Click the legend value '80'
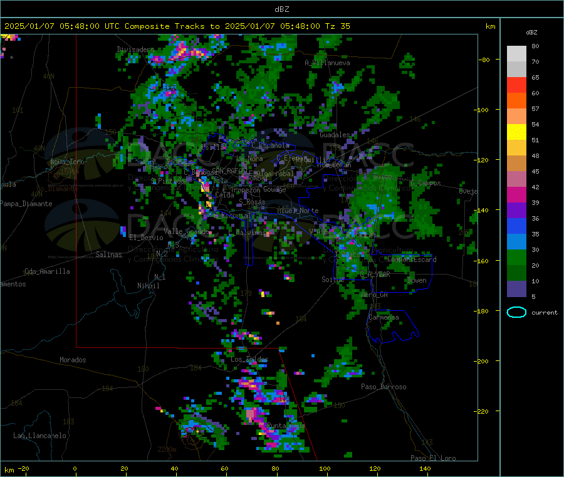The height and width of the screenshot is (477, 564). point(535,46)
